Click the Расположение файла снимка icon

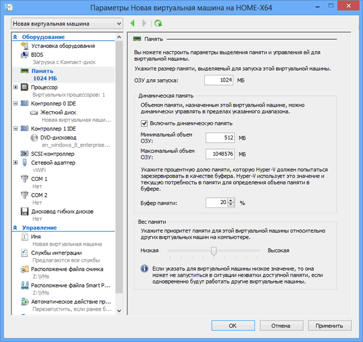(25, 269)
